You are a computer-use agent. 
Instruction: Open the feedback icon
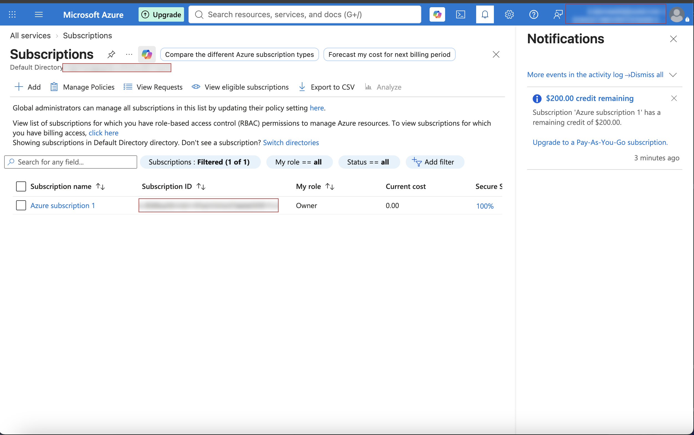(x=558, y=14)
